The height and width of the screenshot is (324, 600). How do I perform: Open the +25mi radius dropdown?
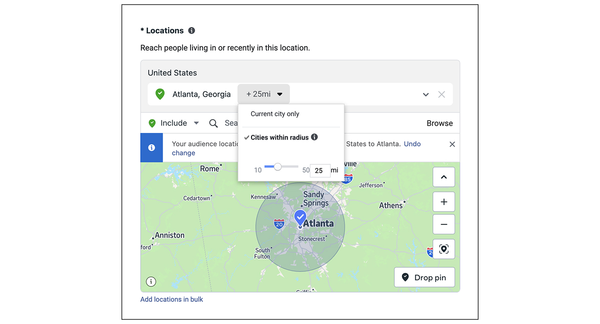[x=263, y=94]
